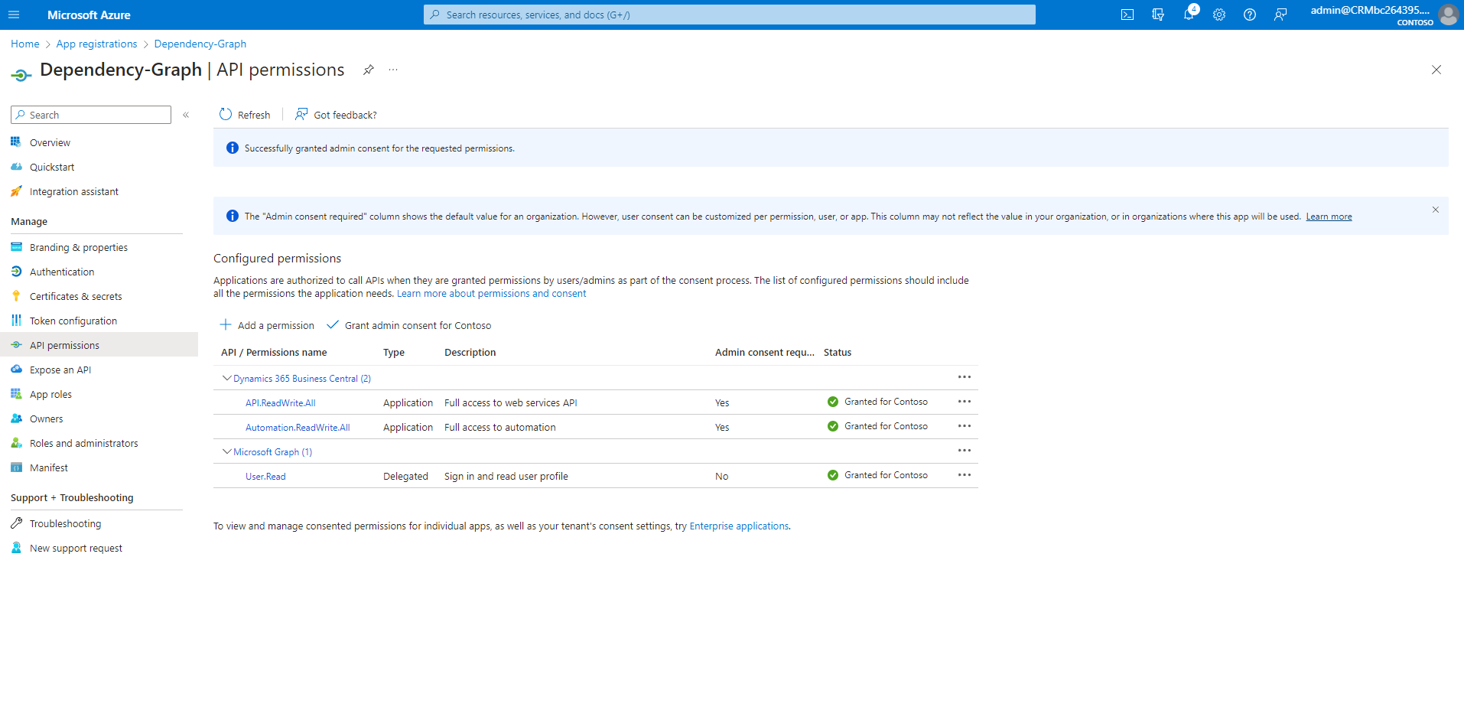
Task: Open the Overview menu item
Action: 50,142
